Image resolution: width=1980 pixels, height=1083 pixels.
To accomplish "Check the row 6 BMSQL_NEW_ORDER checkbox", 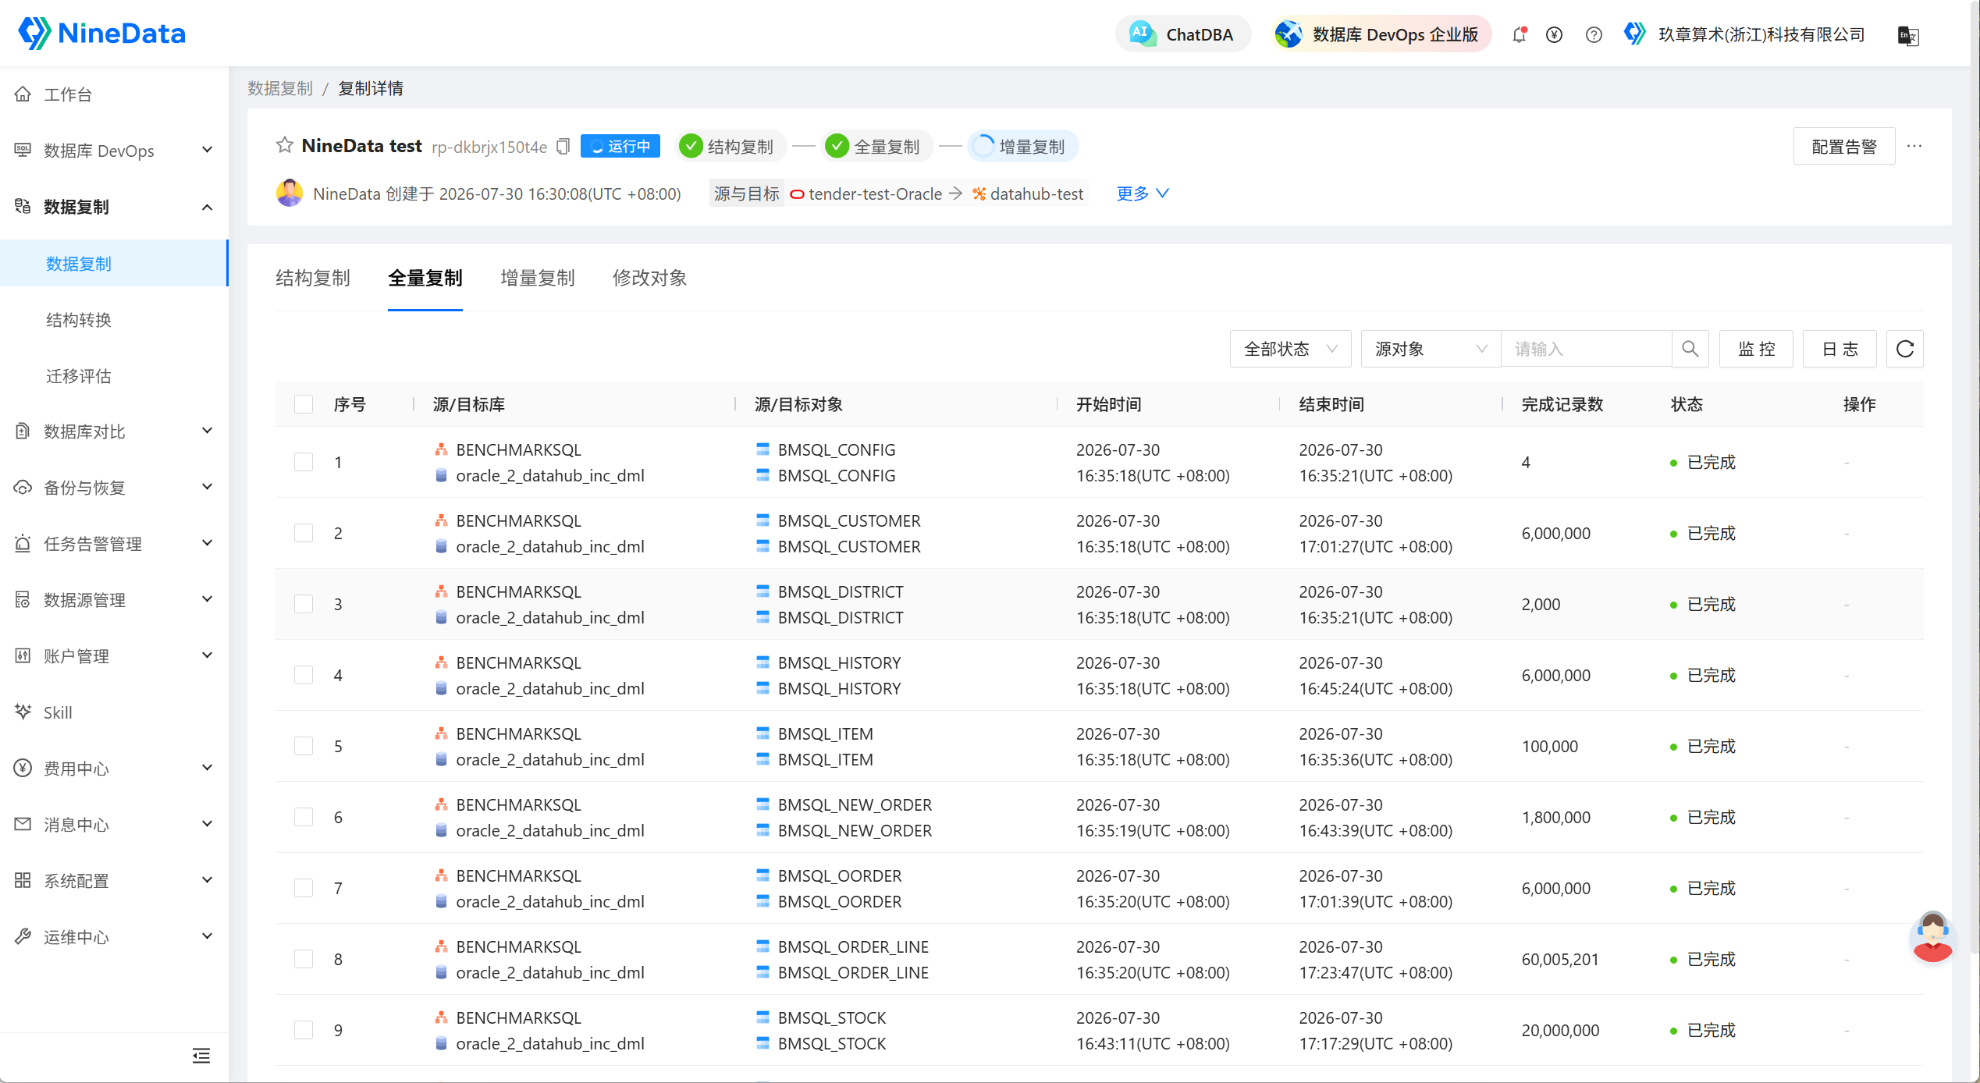I will 304,817.
